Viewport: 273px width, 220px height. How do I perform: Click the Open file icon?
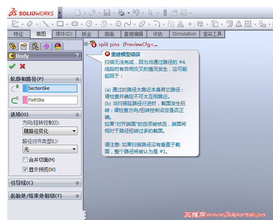[x=92, y=13]
